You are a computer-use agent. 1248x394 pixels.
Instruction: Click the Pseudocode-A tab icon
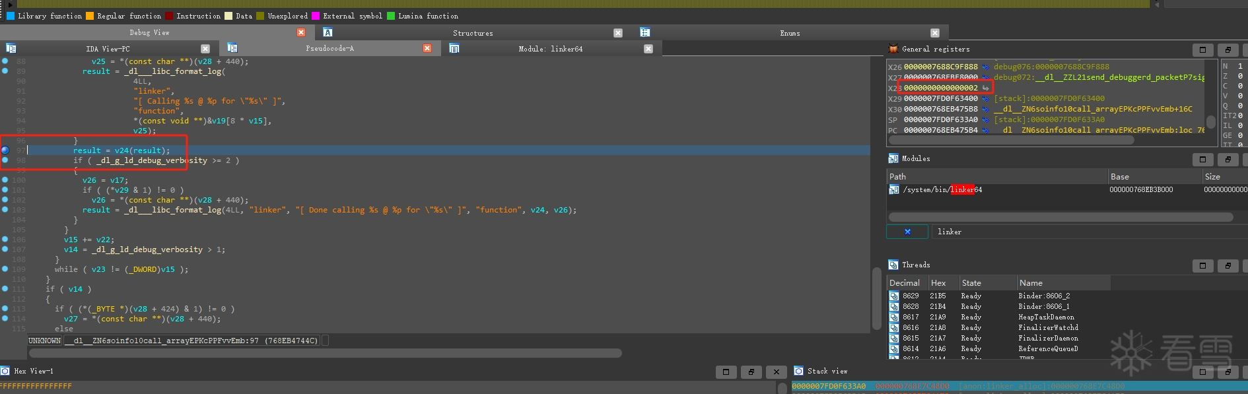tap(232, 48)
